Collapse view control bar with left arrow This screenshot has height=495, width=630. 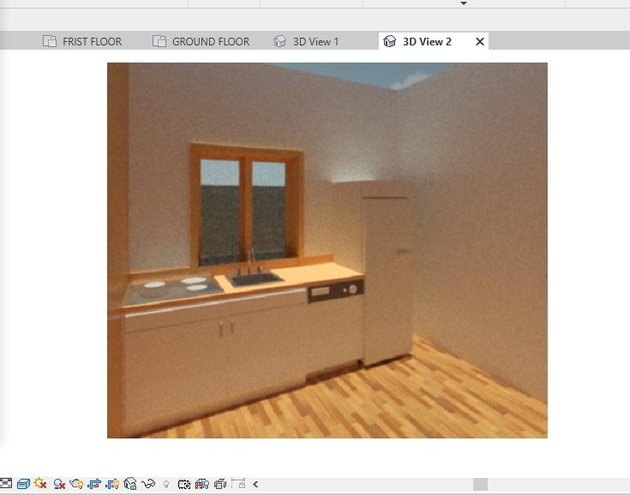pyautogui.click(x=255, y=484)
